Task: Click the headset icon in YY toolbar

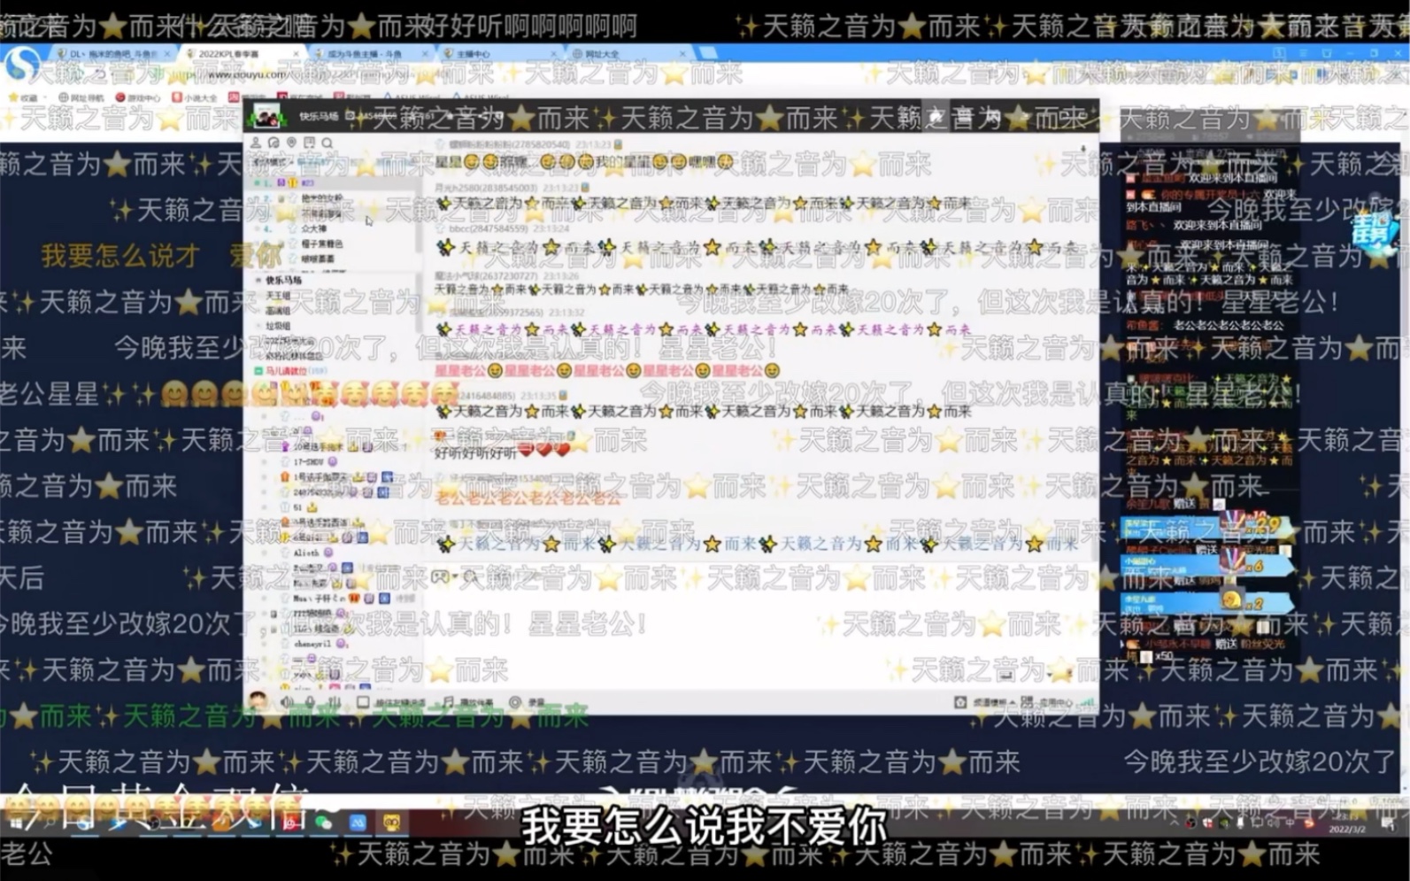Action: [x=274, y=143]
